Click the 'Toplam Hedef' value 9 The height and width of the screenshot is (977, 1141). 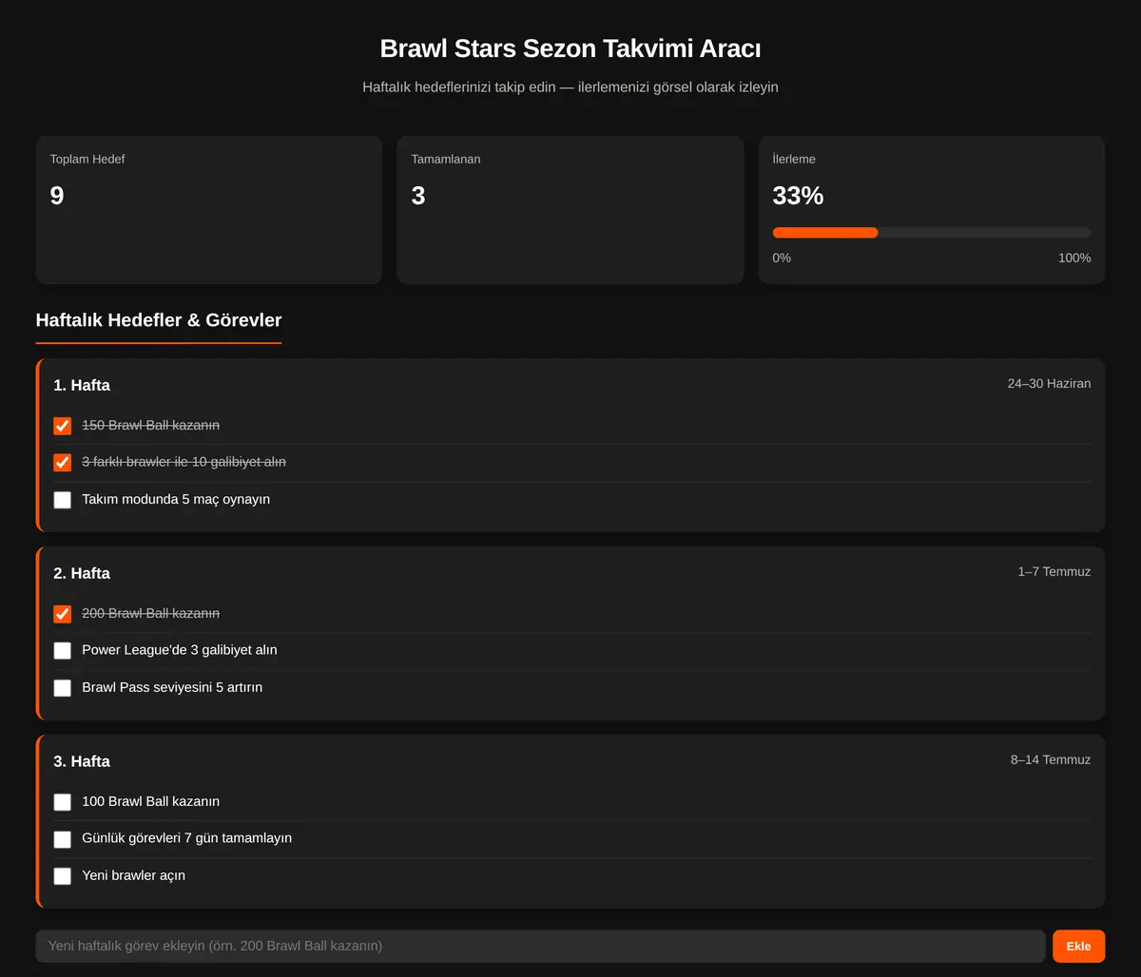pyautogui.click(x=57, y=196)
